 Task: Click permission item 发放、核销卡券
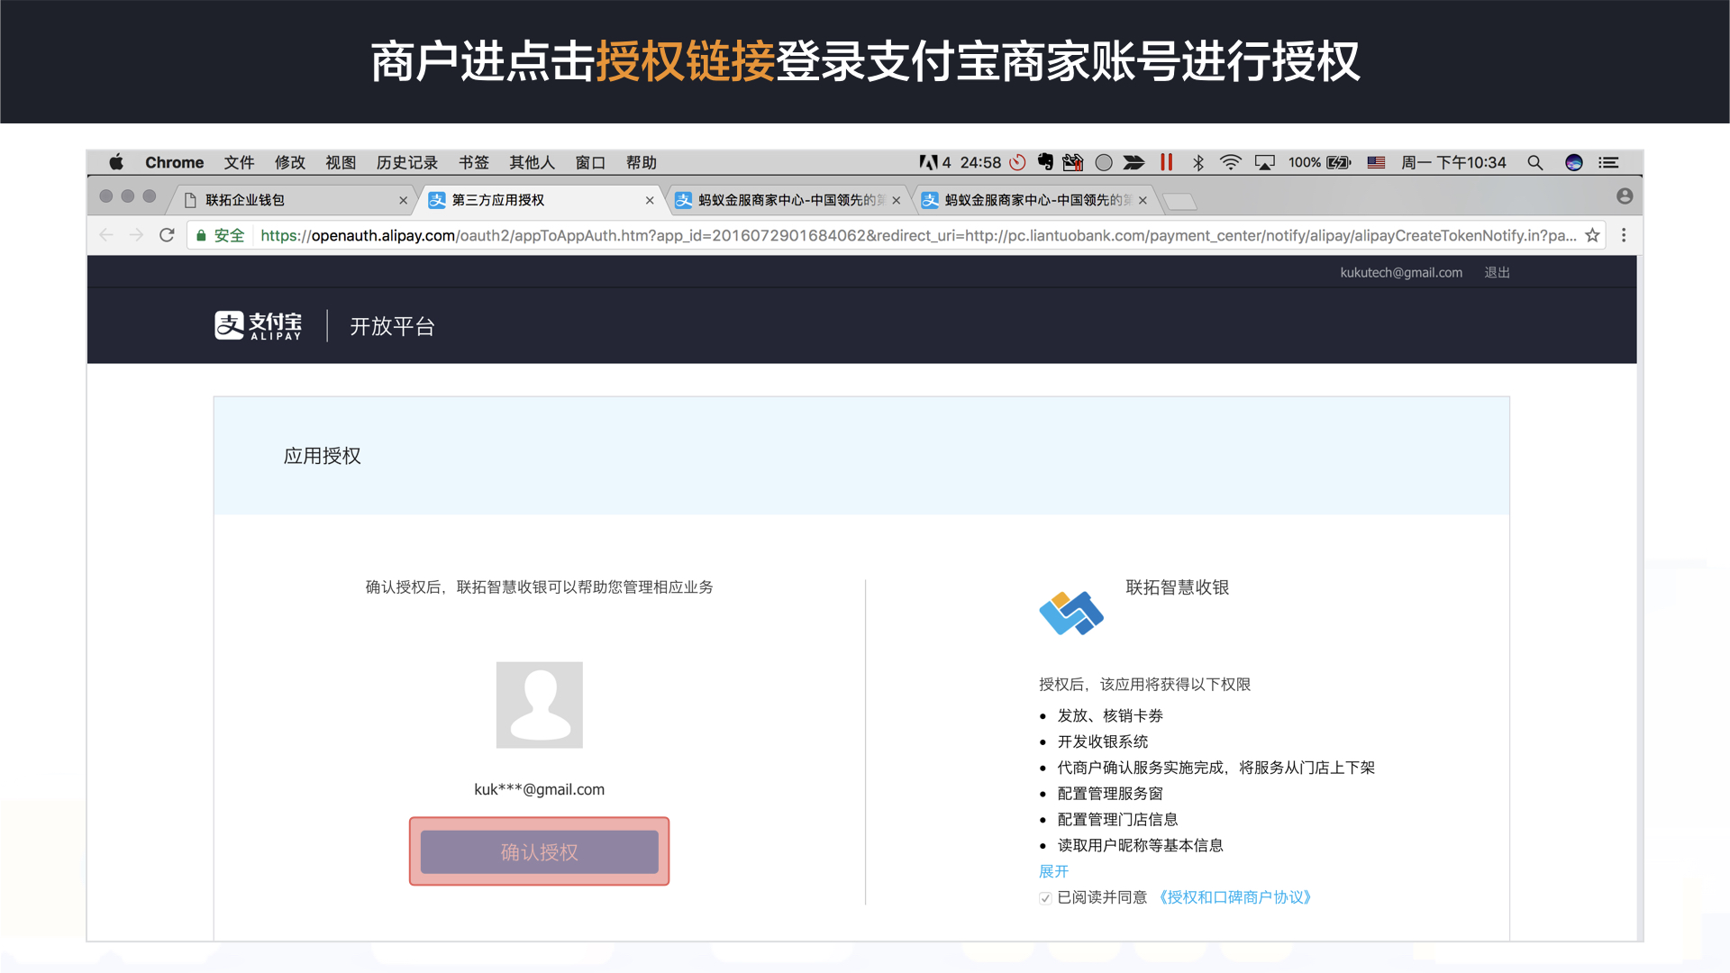[x=1110, y=715]
